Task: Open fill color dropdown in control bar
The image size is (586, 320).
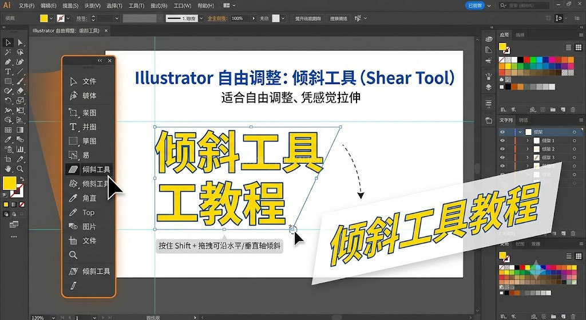Action: pos(51,18)
